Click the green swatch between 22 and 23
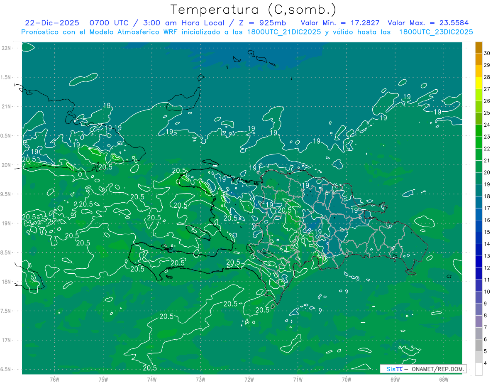This screenshot has width=498, height=385. pyautogui.click(x=478, y=143)
